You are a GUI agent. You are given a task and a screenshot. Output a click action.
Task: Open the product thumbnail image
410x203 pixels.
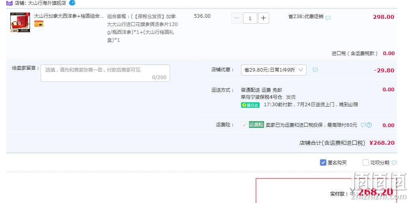20,23
